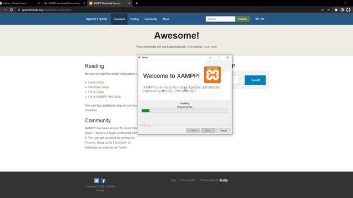Viewport: 353px width, 198px height.
Task: Open the Blog footer link
Action: (x=173, y=180)
